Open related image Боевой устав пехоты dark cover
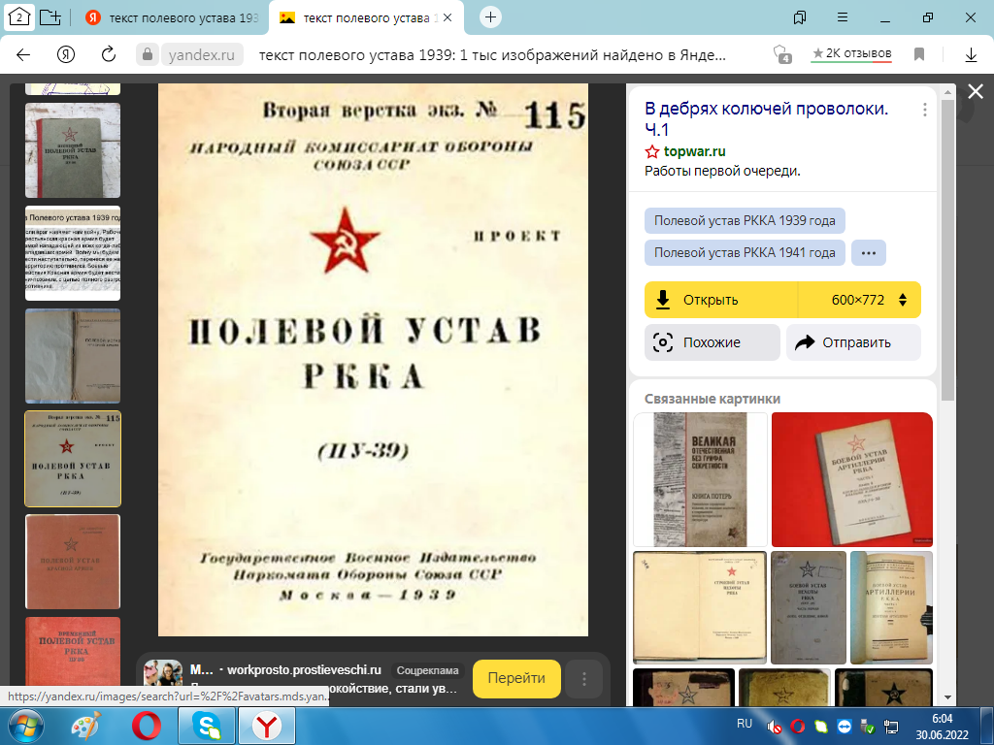This screenshot has width=994, height=745. tap(809, 607)
